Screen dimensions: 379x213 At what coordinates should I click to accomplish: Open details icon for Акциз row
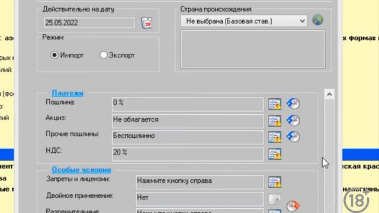[x=275, y=121]
